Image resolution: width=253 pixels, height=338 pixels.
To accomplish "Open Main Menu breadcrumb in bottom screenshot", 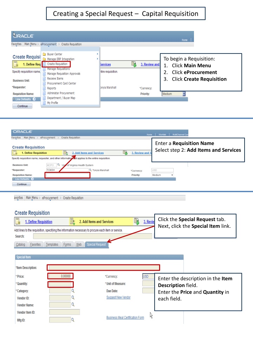I will [x=32, y=198].
